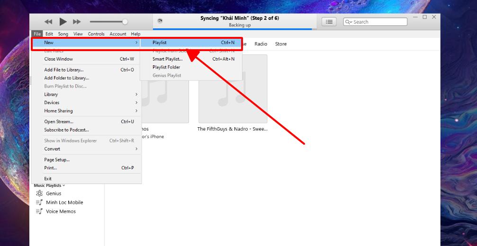Expand the Library submenu
Image resolution: width=477 pixels, height=246 pixels.
pyautogui.click(x=86, y=95)
